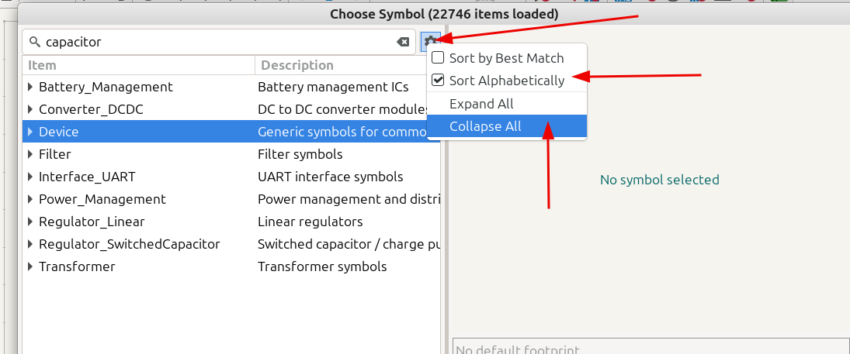
Task: Click the magnifier icon in search box
Action: pyautogui.click(x=35, y=42)
